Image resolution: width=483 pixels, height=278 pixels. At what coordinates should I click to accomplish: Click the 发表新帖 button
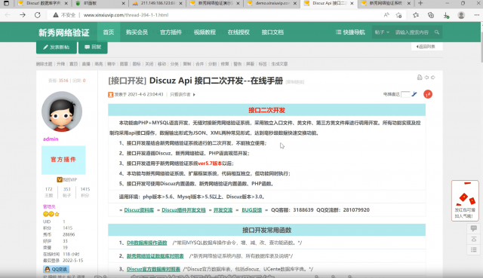(57, 47)
